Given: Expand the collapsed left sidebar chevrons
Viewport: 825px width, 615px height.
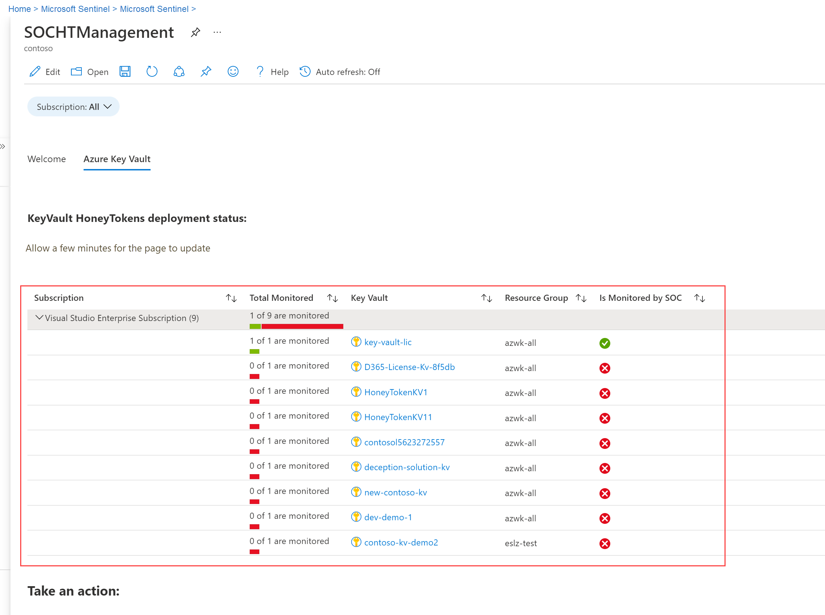Looking at the screenshot, I should pyautogui.click(x=3, y=146).
